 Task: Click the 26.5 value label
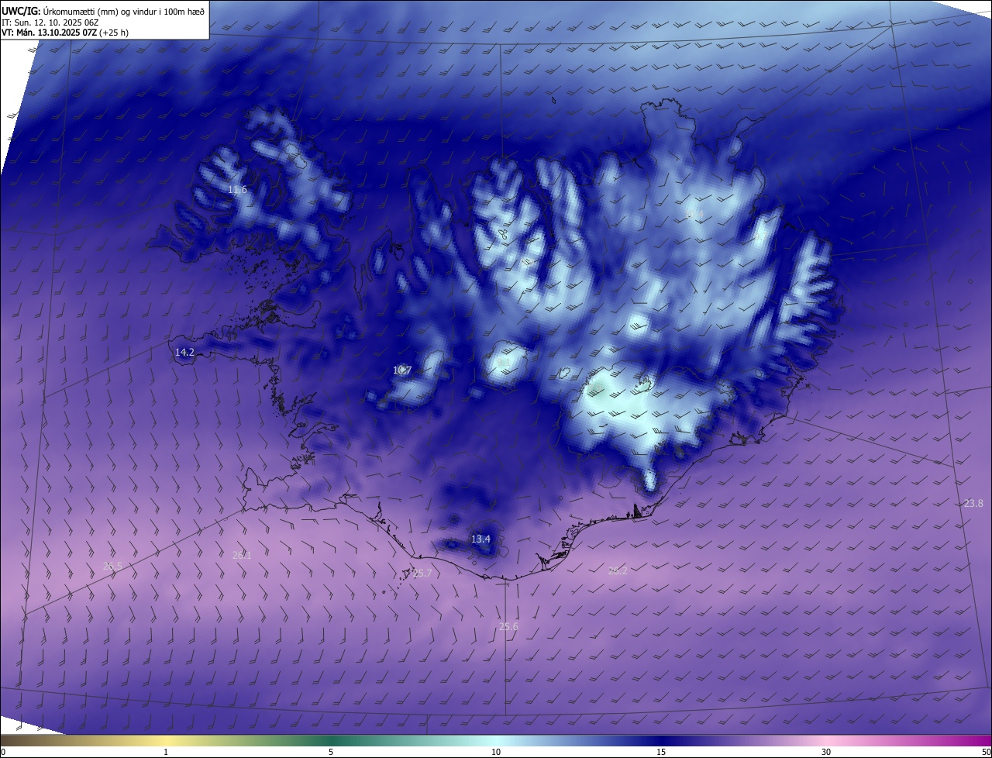click(112, 566)
